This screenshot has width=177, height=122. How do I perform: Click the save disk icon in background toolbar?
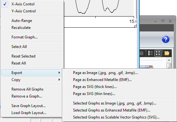click(142, 53)
